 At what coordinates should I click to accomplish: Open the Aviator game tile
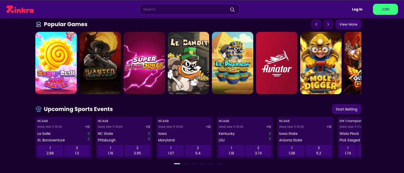pyautogui.click(x=277, y=63)
